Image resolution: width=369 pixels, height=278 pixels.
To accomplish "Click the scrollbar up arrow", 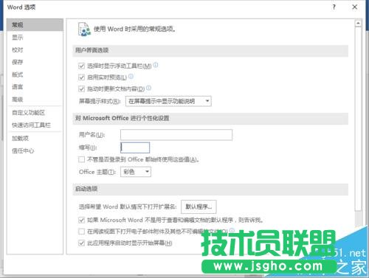I will click(x=358, y=24).
